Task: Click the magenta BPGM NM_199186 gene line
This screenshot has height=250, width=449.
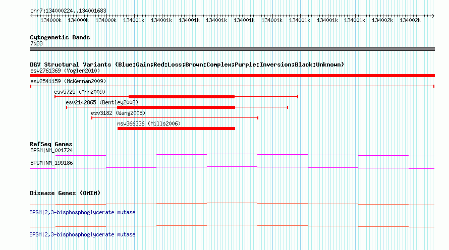Action: (232, 168)
